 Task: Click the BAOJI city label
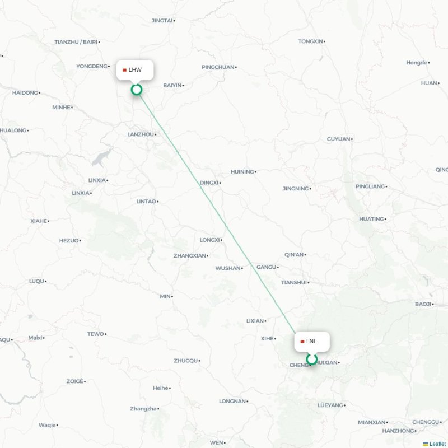pos(424,304)
